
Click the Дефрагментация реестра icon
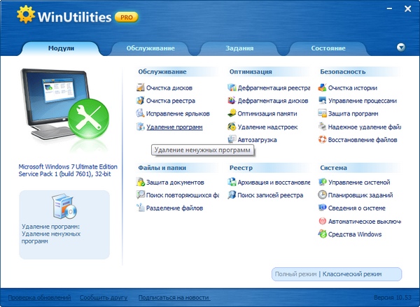click(x=232, y=88)
